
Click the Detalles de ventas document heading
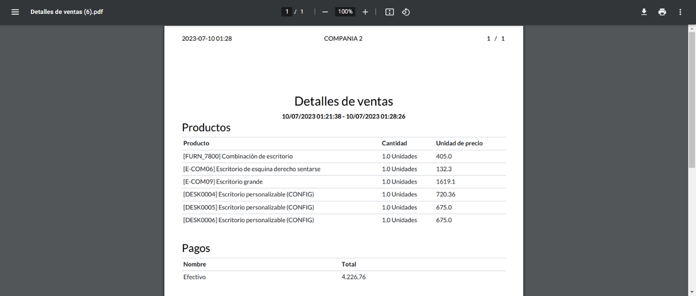click(x=343, y=101)
